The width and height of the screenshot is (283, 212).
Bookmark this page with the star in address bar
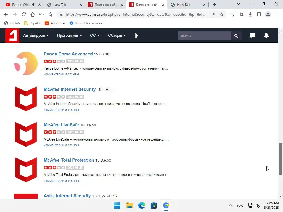pyautogui.click(x=222, y=14)
